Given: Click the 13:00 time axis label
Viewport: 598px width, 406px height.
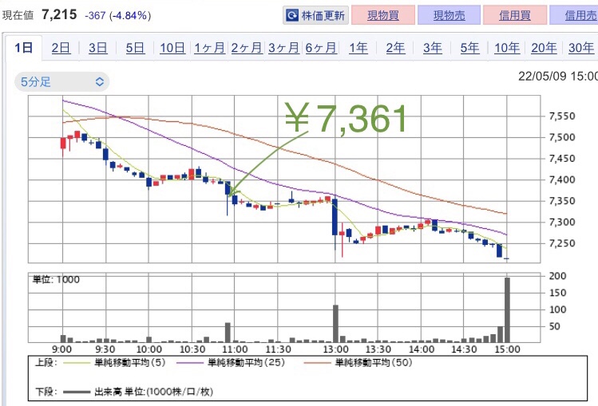Looking at the screenshot, I should pyautogui.click(x=335, y=349).
